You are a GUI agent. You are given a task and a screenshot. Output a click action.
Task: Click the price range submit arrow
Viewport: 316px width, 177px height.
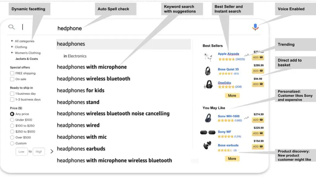(52, 151)
